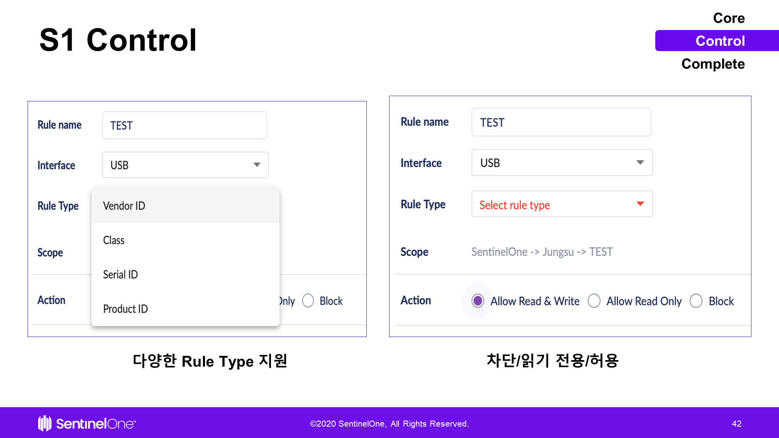
Task: Click the highlighted Control tab
Action: 720,41
